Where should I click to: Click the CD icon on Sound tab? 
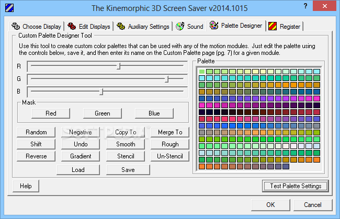(x=180, y=26)
